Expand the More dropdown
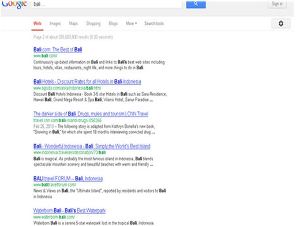 point(132,24)
